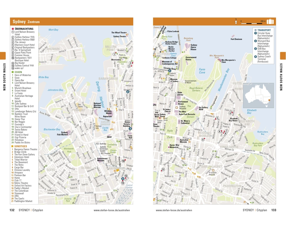Select 'Mariners Court Hotel' in the legend
This screenshot has width=286, height=228.
[x=25, y=45]
